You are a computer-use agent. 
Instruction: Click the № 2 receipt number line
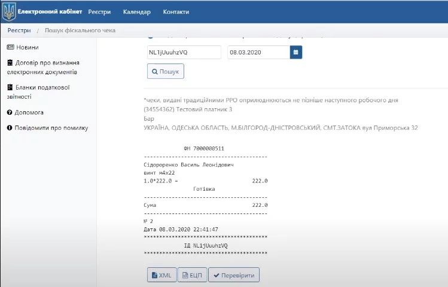click(148, 221)
